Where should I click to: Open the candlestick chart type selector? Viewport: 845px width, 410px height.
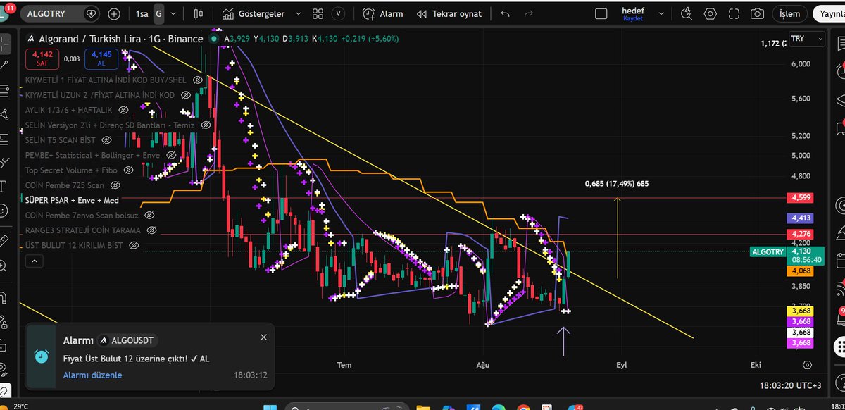point(199,13)
